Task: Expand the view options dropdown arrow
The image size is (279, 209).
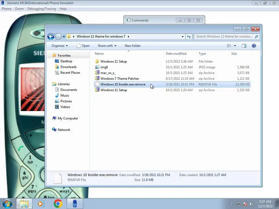Action: click(x=235, y=46)
